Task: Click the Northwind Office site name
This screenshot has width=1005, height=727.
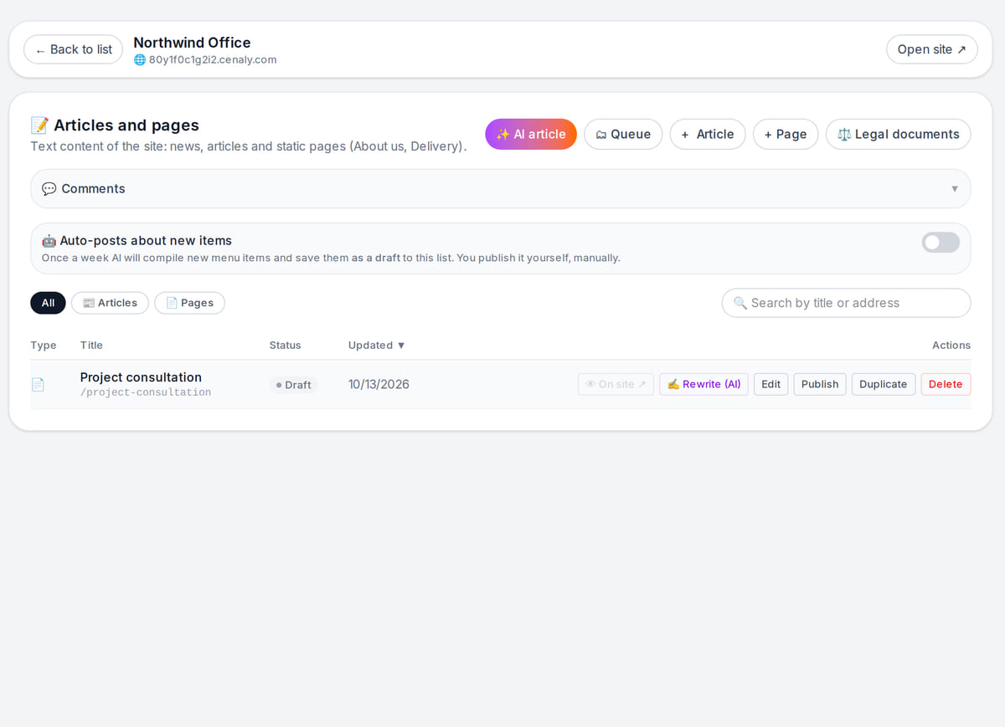Action: [x=192, y=43]
